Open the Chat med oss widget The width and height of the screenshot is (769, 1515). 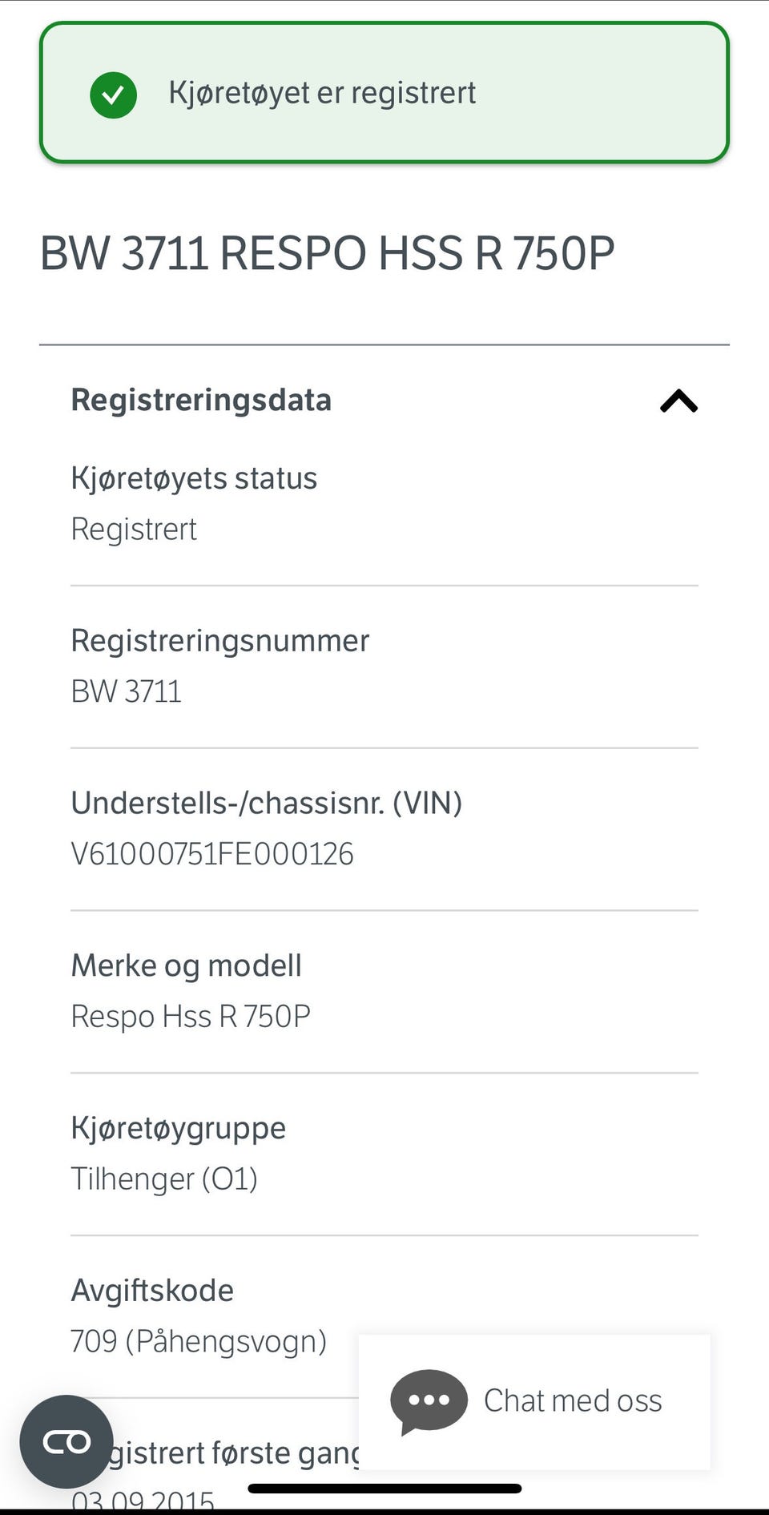[534, 1402]
